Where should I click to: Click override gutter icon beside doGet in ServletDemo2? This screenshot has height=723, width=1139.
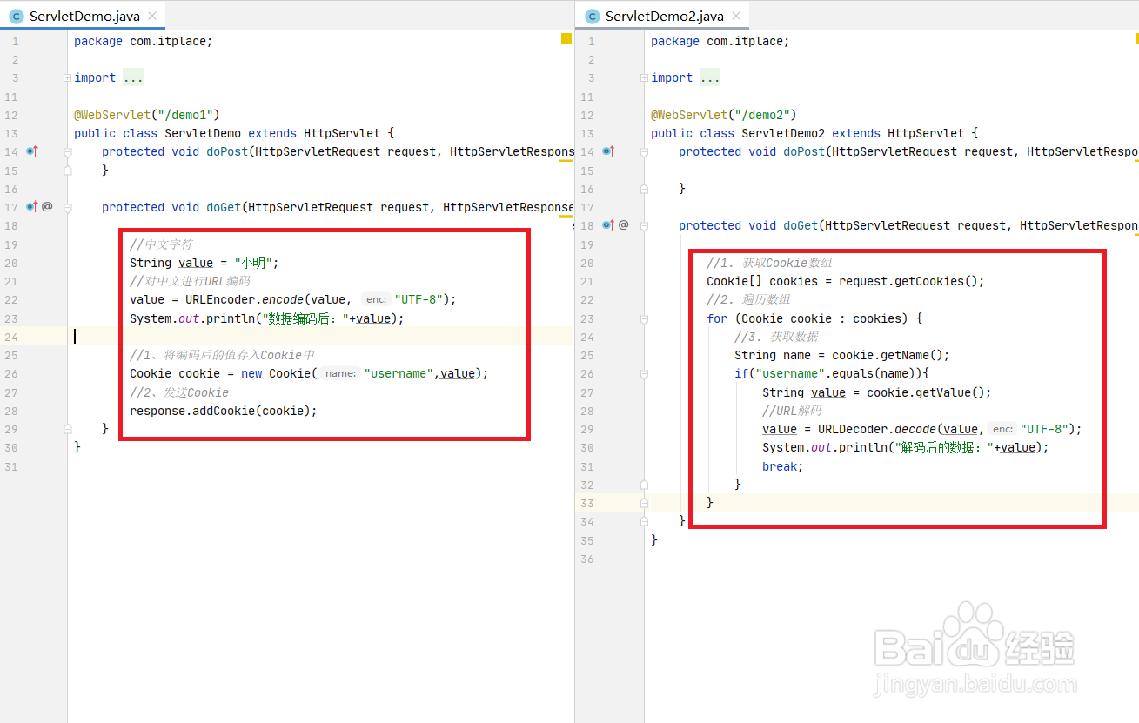point(608,225)
